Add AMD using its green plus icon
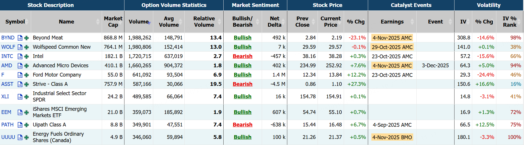The height and width of the screenshot is (145, 524). tap(26, 66)
